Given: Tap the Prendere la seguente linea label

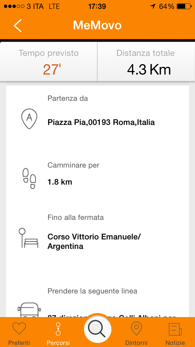Looking at the screenshot, I should tap(92, 291).
